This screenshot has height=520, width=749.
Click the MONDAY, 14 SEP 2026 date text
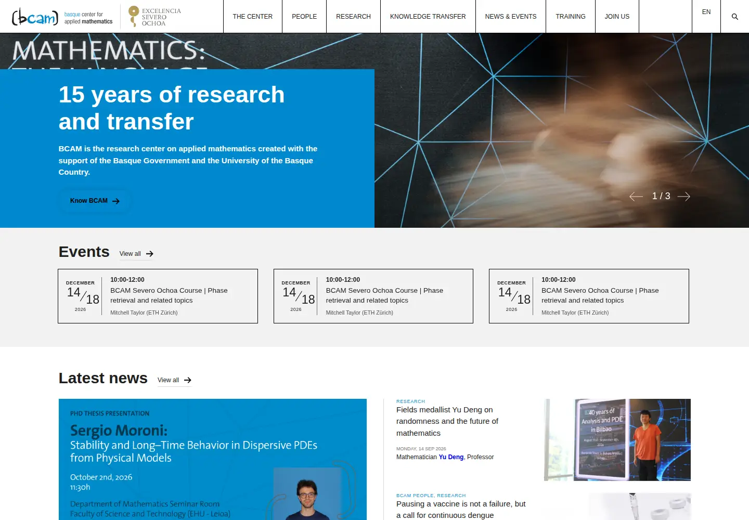[x=421, y=449]
